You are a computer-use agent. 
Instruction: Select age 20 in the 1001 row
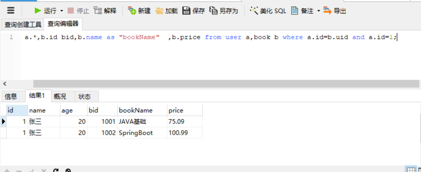(74, 121)
